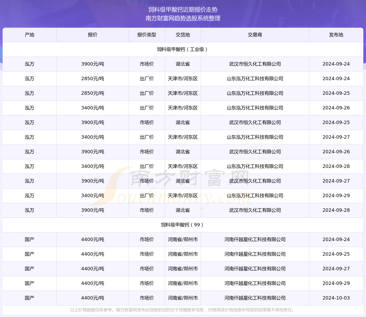The height and width of the screenshot is (317, 366).
Task: Click the 报价类型 column header
Action: click(147, 35)
